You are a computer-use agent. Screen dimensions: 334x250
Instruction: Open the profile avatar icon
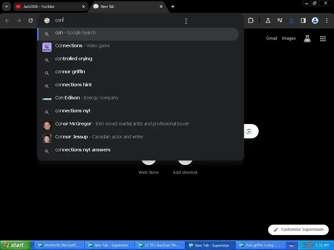(315, 21)
